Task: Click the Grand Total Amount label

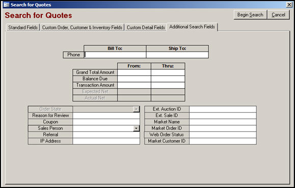Action: click(95, 72)
